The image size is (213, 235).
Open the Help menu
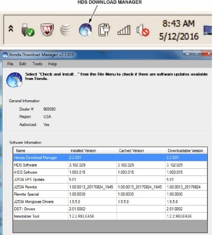pyautogui.click(x=53, y=64)
